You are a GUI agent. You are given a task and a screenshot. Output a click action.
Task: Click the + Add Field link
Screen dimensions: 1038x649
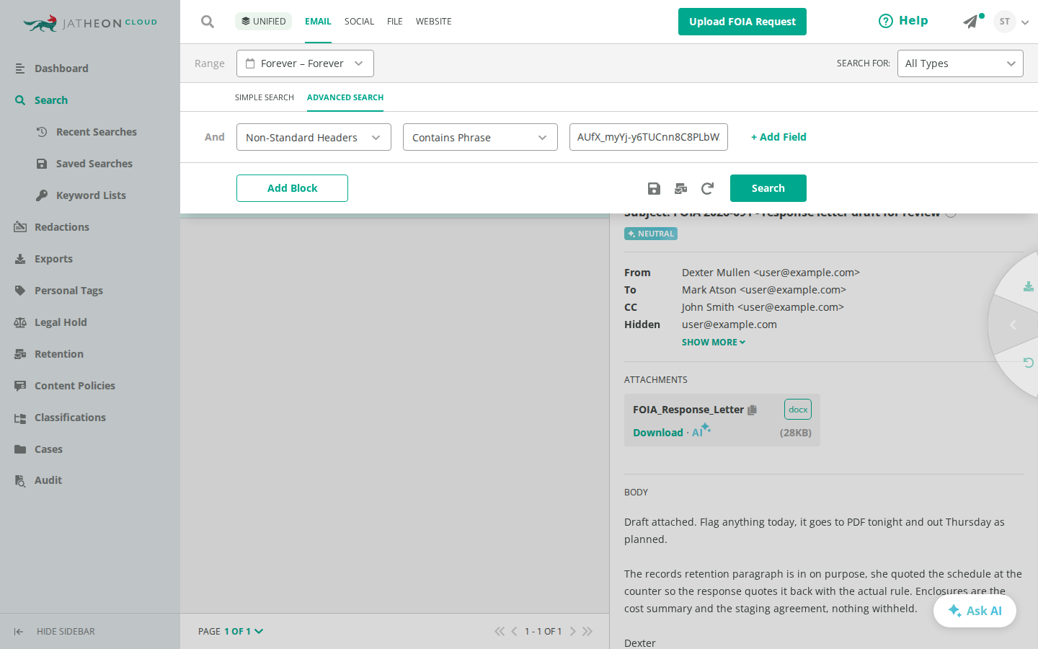point(778,137)
